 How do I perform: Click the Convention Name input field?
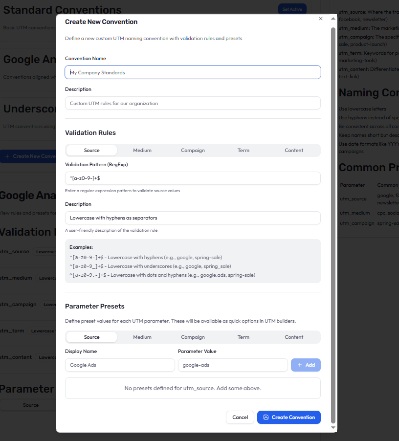[x=193, y=72]
